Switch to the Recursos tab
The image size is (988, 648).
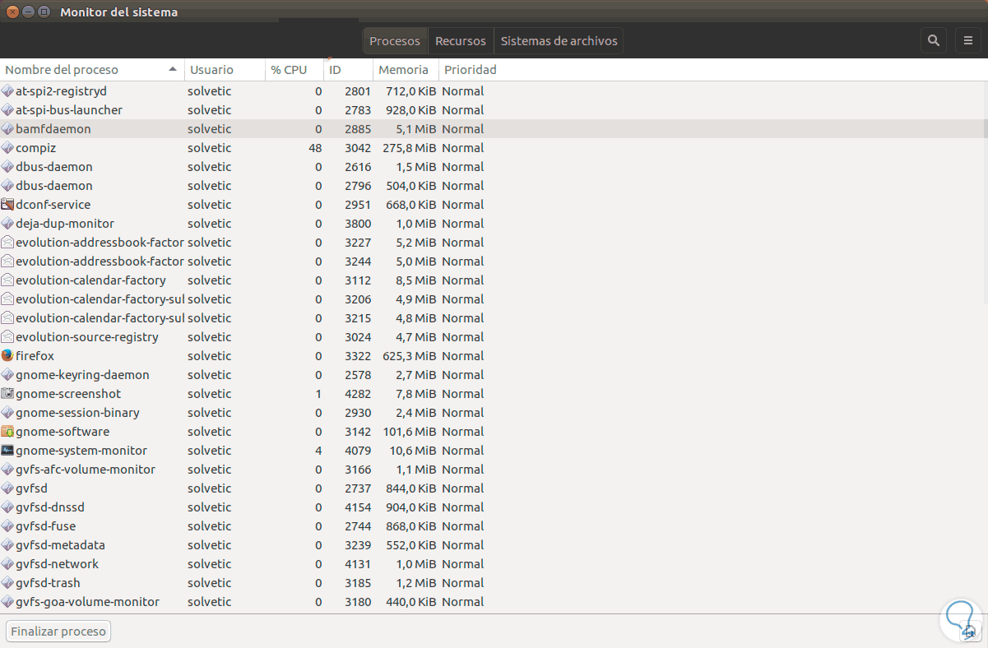[461, 40]
